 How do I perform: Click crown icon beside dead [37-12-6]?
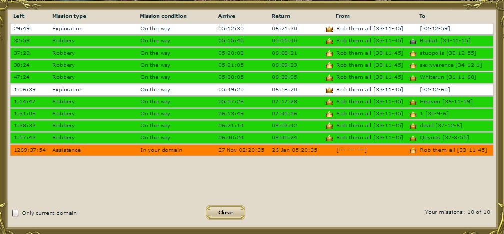coord(413,126)
